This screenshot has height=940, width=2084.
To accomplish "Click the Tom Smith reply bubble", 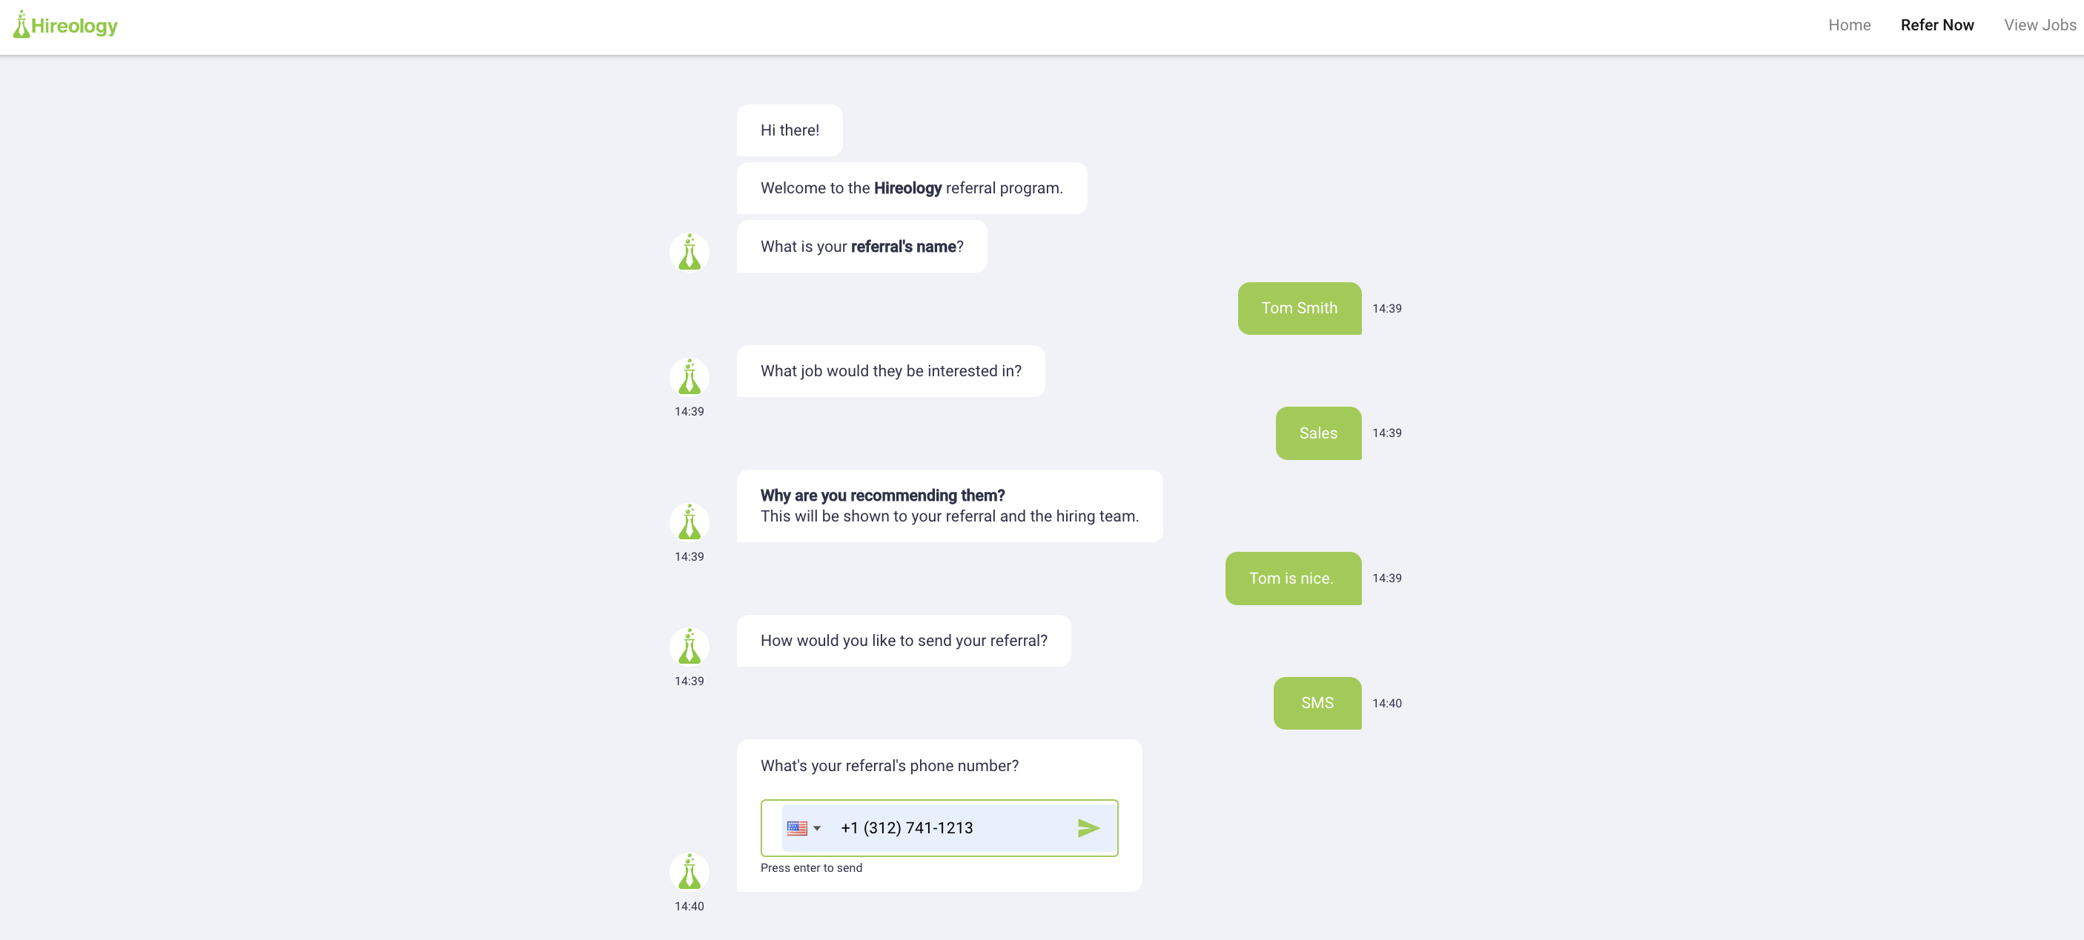I will click(1300, 308).
